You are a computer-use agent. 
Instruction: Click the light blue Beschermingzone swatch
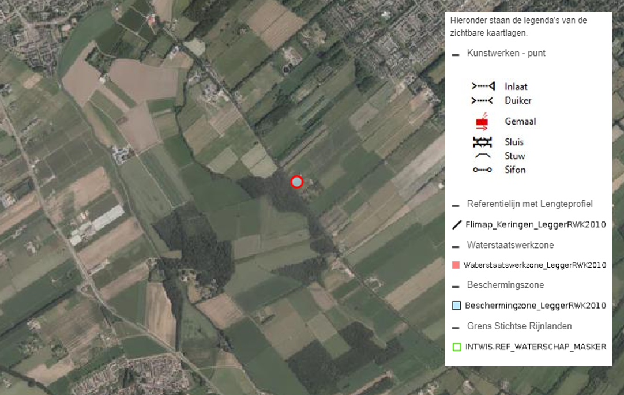click(x=456, y=306)
